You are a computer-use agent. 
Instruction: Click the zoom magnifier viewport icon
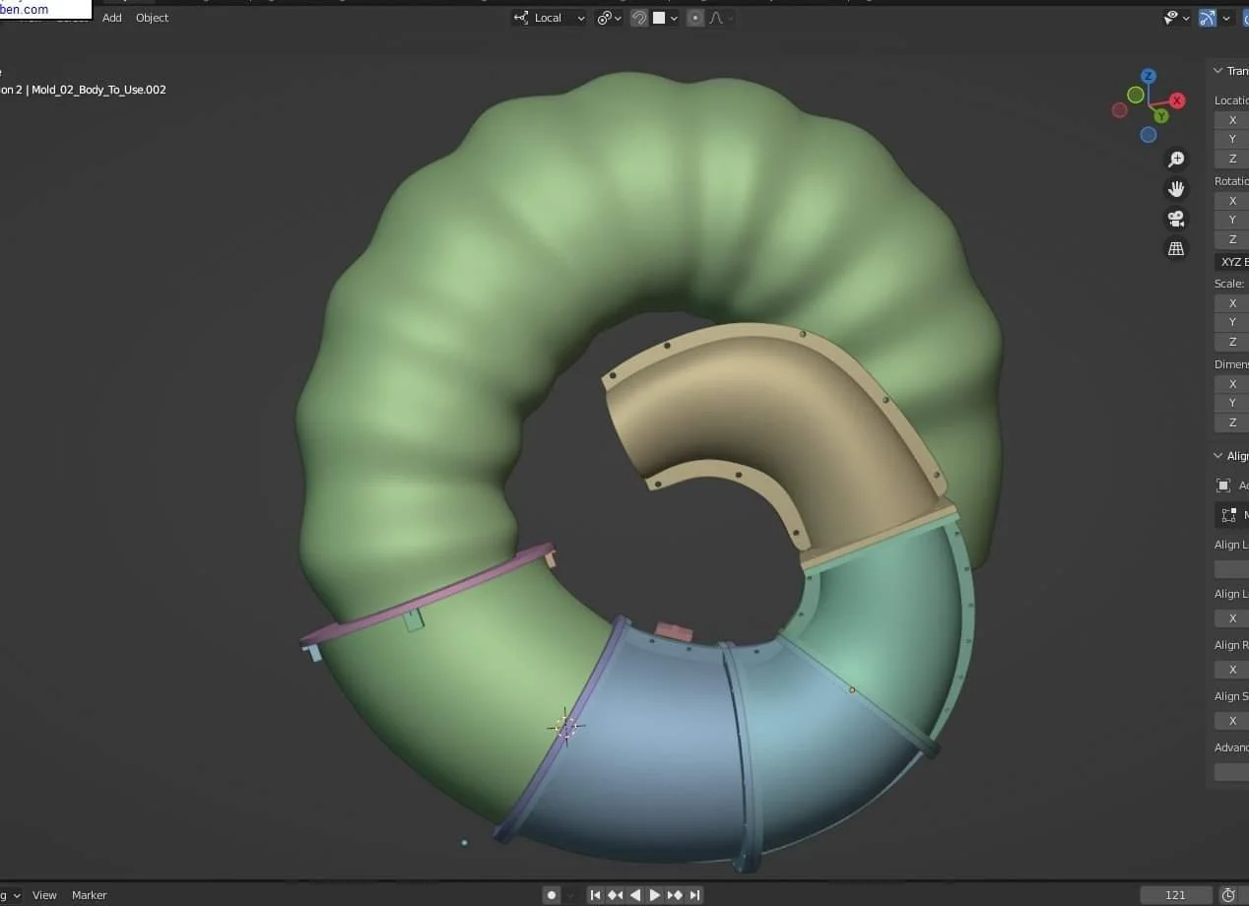(1176, 160)
